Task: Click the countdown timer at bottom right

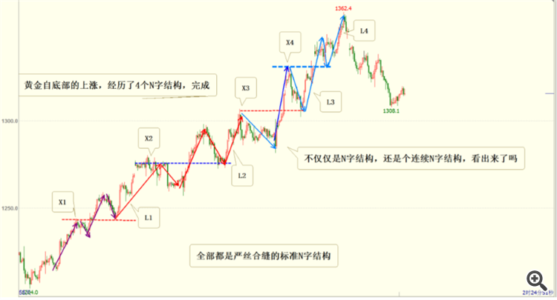Action: [x=538, y=293]
